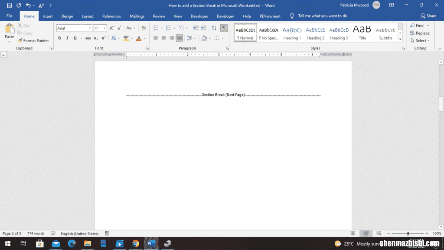Viewport: 444px width, 250px height.
Task: Toggle Underline formatting
Action: pyautogui.click(x=75, y=38)
